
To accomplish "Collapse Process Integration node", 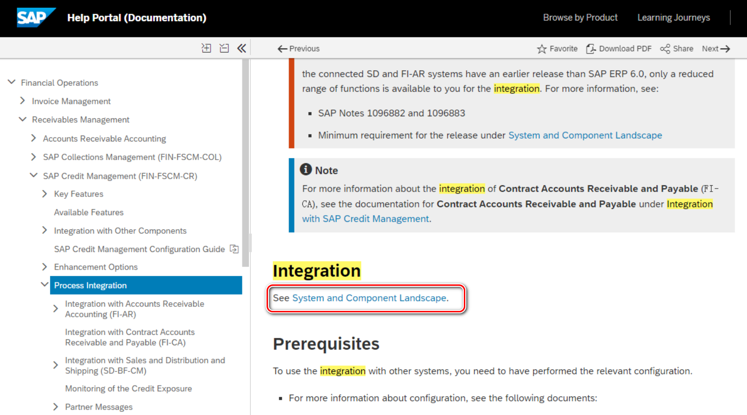I will [45, 285].
